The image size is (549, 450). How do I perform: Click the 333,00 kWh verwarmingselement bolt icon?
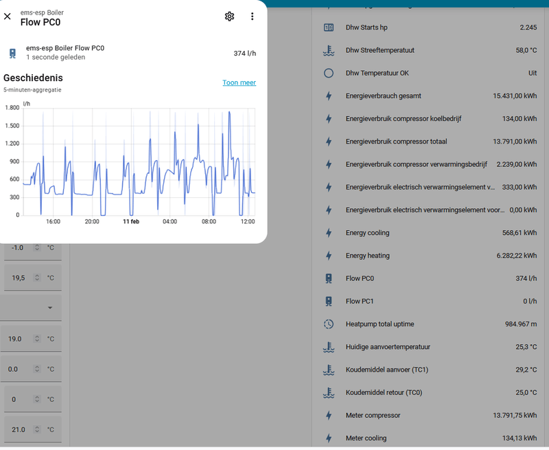(329, 187)
